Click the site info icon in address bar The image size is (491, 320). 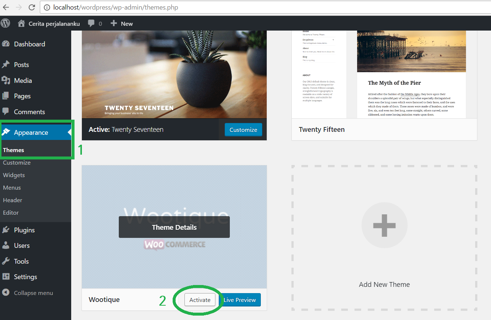(47, 7)
